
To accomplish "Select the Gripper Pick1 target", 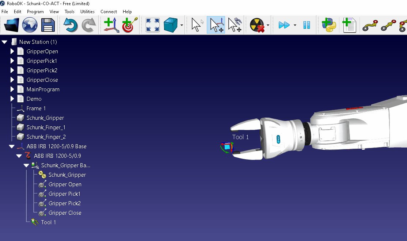I will click(x=64, y=194).
